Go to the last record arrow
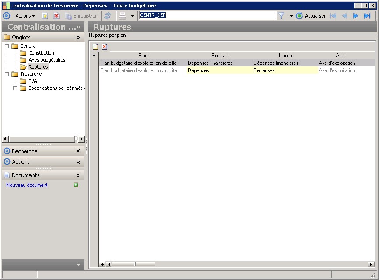The width and height of the screenshot is (379, 280). point(367,16)
